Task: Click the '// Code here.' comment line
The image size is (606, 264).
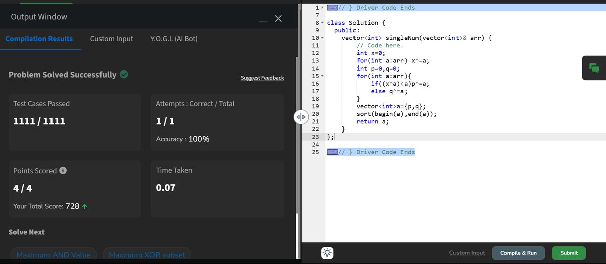Action: point(380,45)
